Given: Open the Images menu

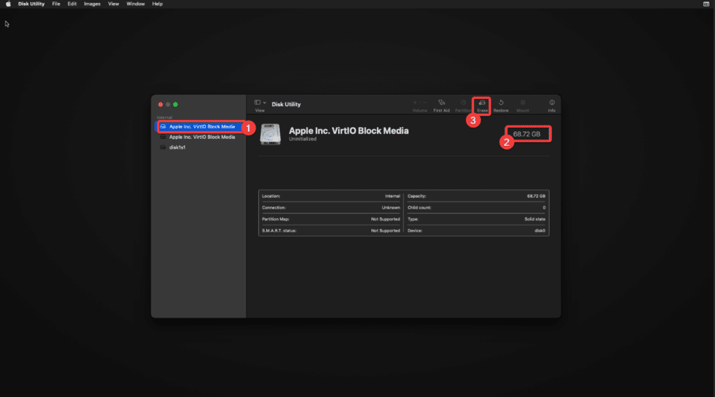Looking at the screenshot, I should point(92,4).
